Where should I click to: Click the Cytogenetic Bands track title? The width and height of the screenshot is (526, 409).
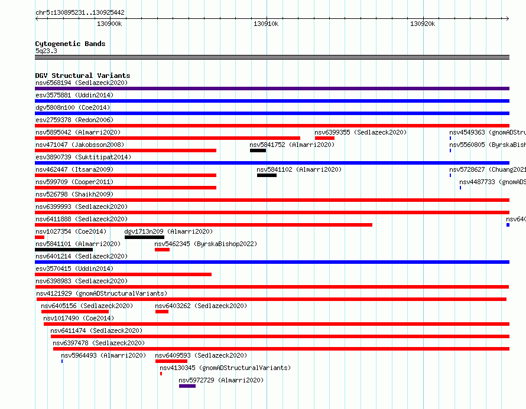(x=70, y=44)
